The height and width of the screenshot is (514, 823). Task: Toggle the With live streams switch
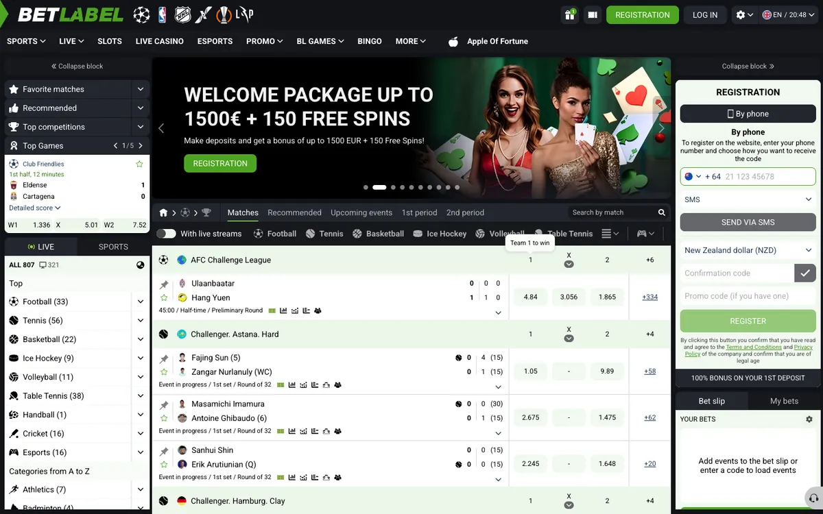(x=166, y=234)
